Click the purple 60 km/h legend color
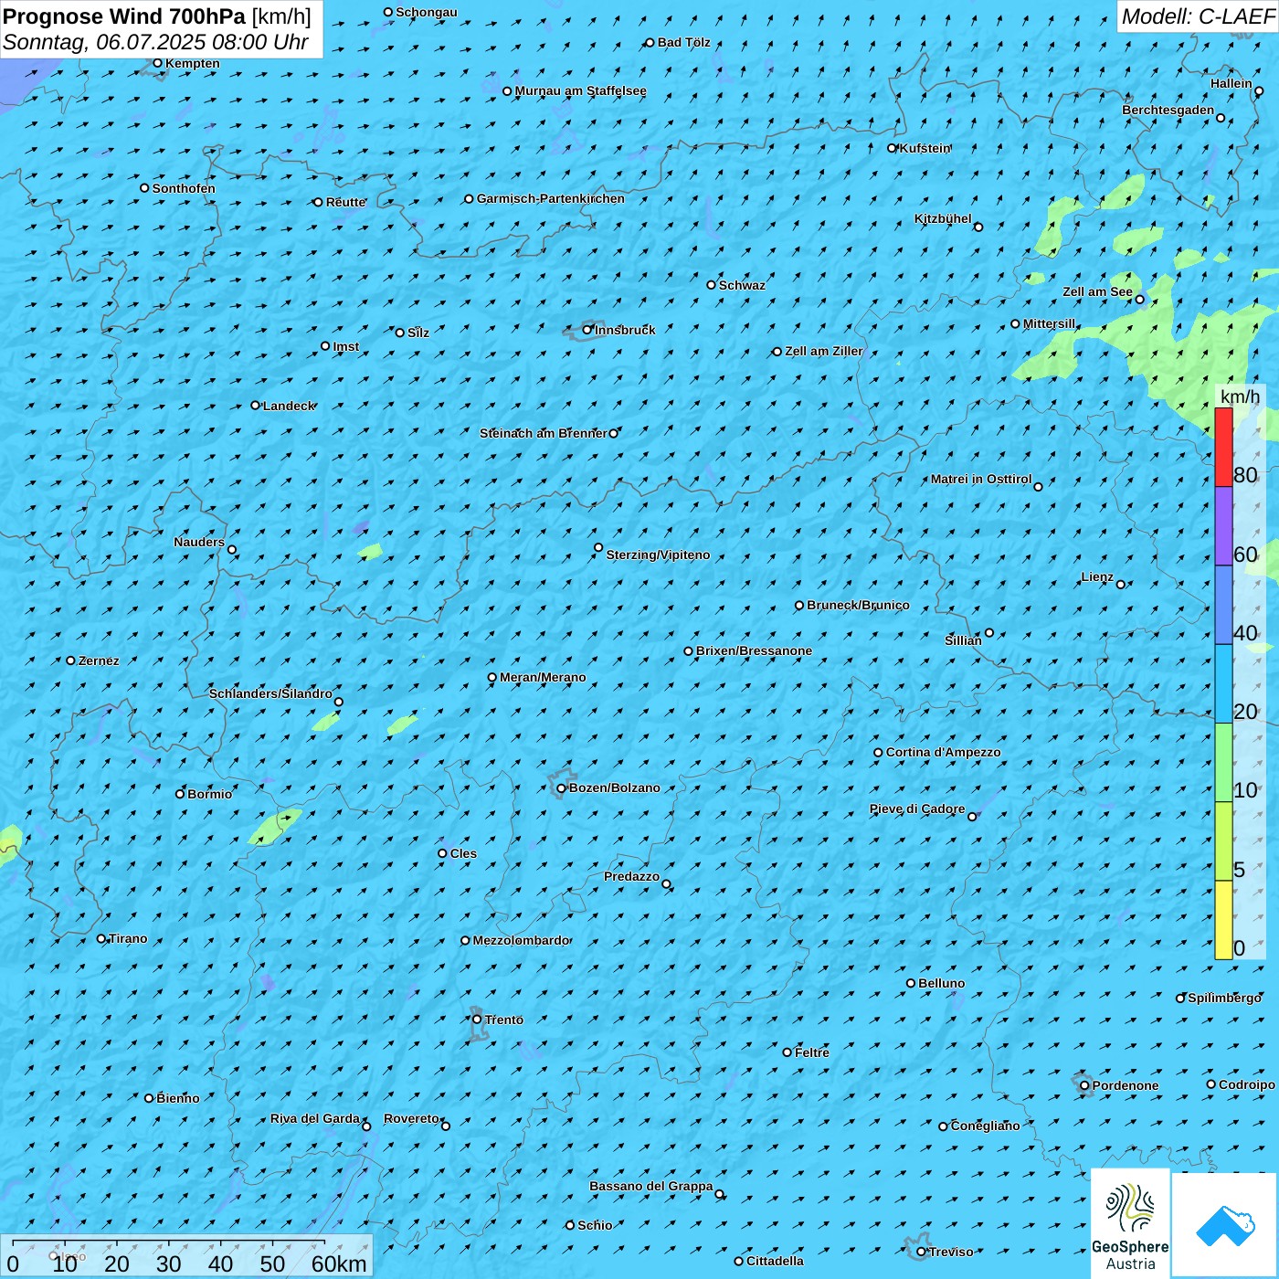Viewport: 1279px width, 1279px height. coord(1223,526)
